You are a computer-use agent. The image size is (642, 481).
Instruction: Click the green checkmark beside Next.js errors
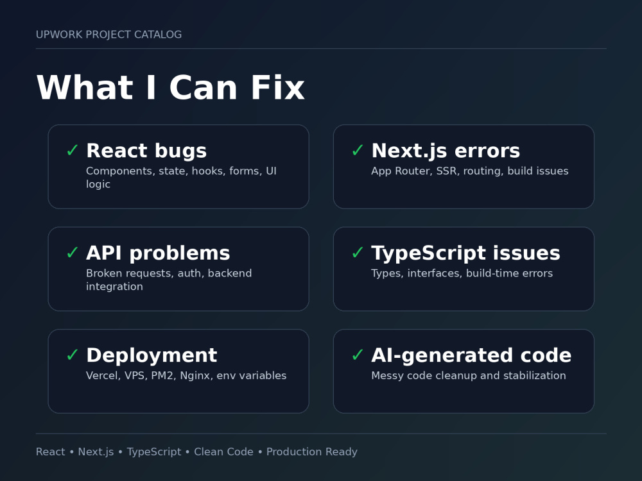358,150
